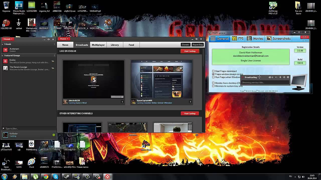Mute microphone in the Broadcasting overlay
This screenshot has height=180, width=321.
(x=280, y=77)
